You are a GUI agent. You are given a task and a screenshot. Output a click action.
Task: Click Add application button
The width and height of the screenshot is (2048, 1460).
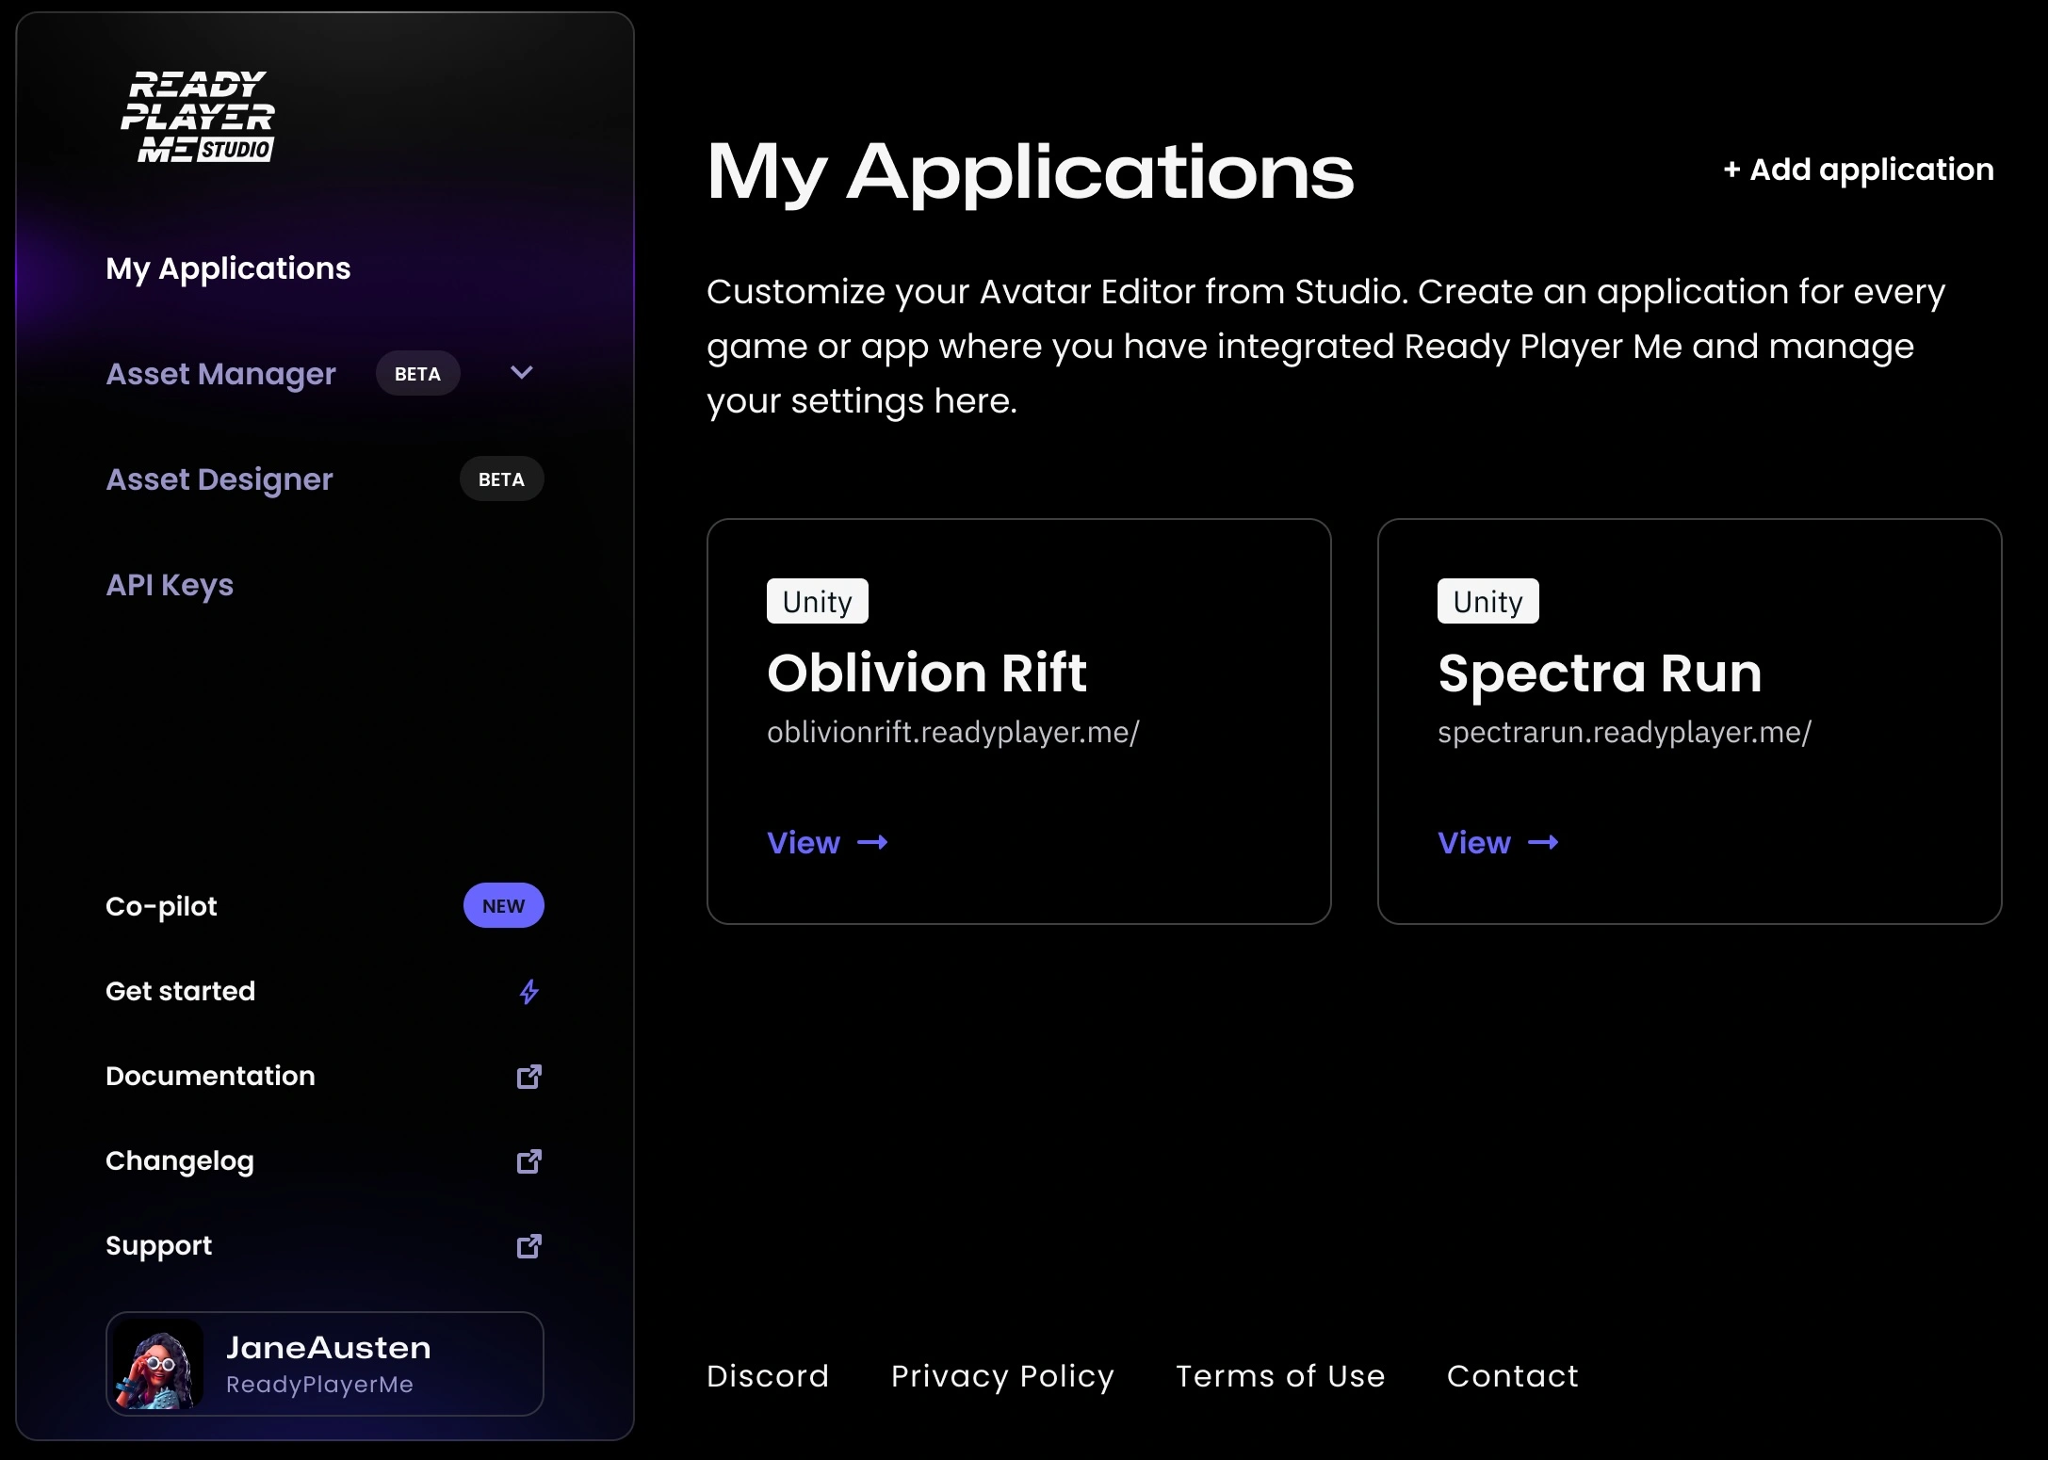[1858, 170]
